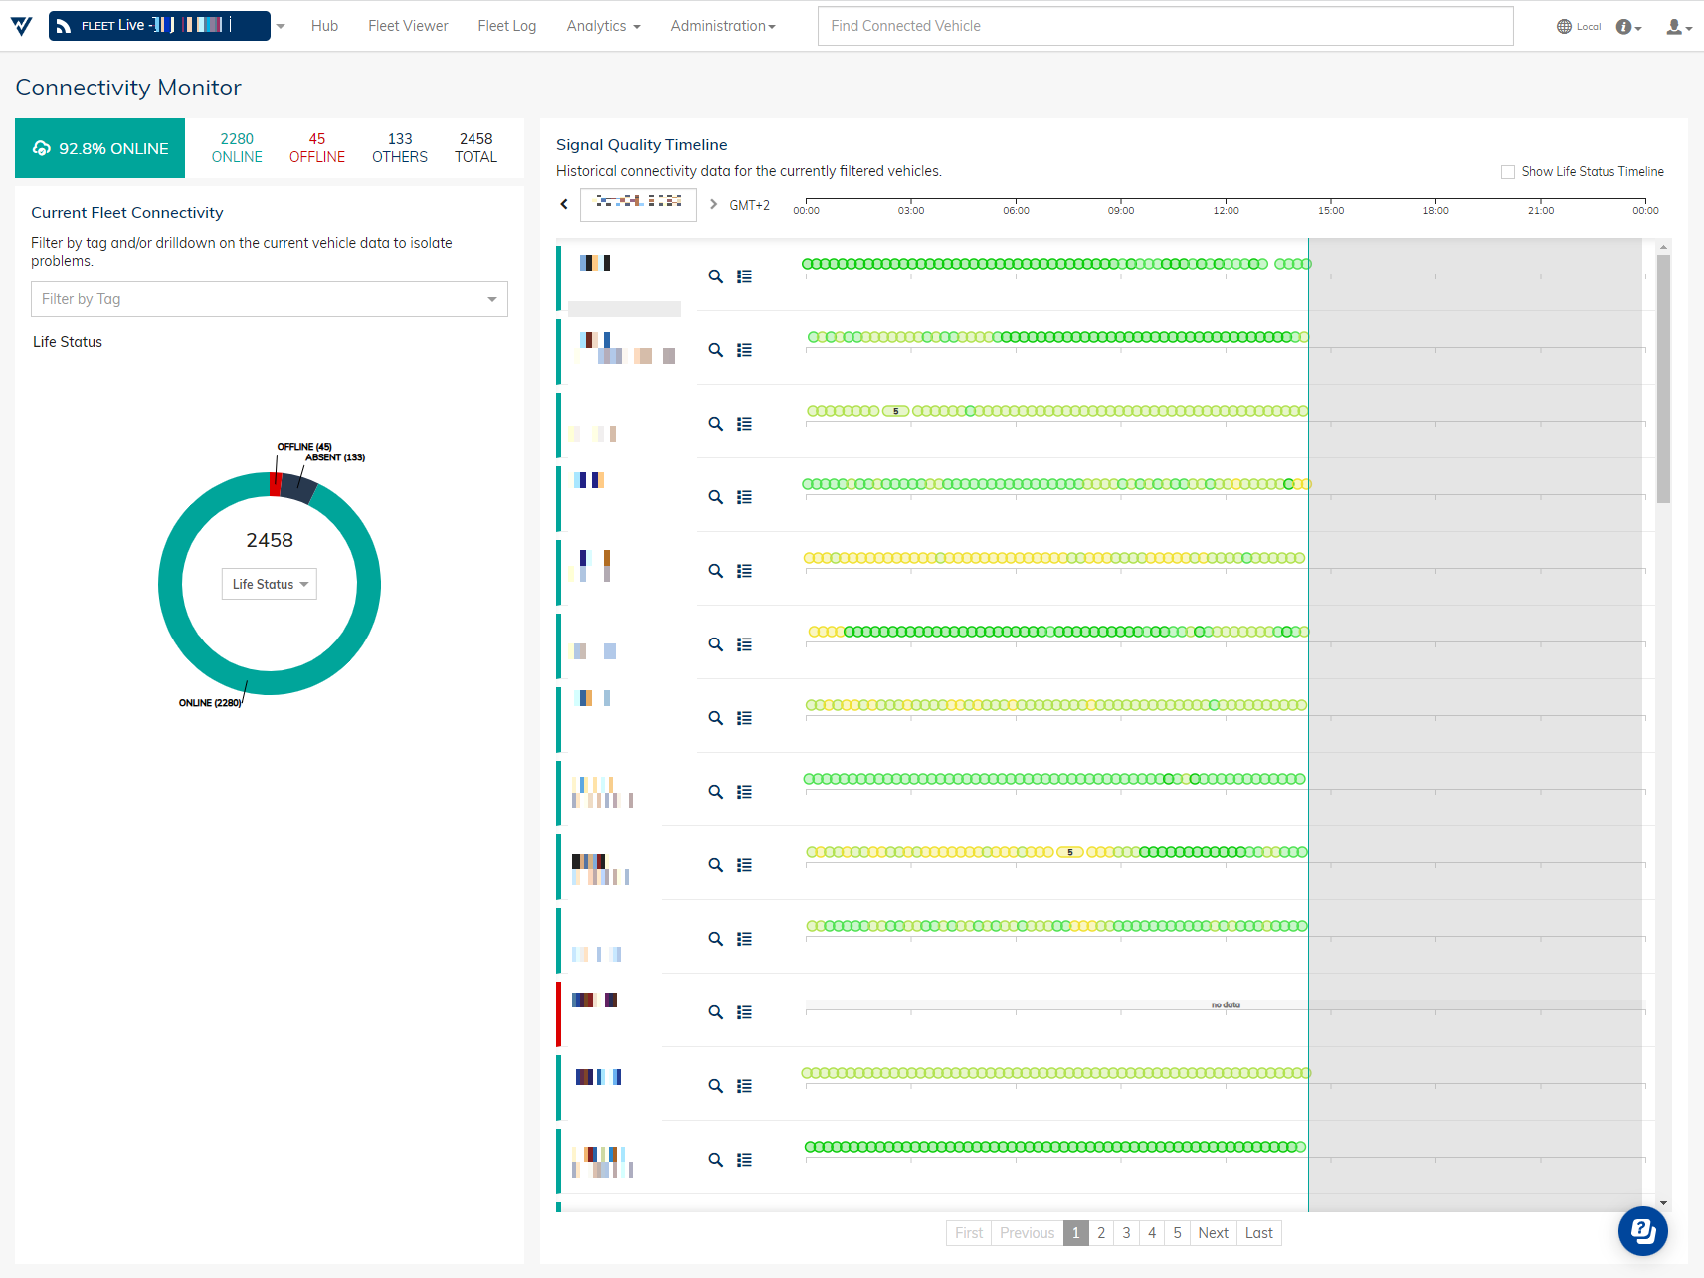Screen dimensions: 1704x1278
Task: Click Next page button
Action: [x=1213, y=1233]
